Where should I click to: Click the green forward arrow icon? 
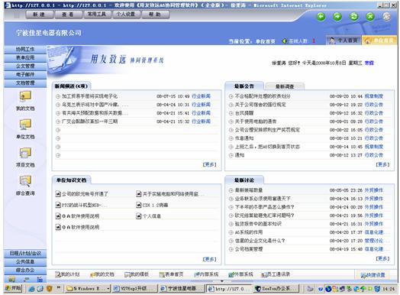[337, 17]
